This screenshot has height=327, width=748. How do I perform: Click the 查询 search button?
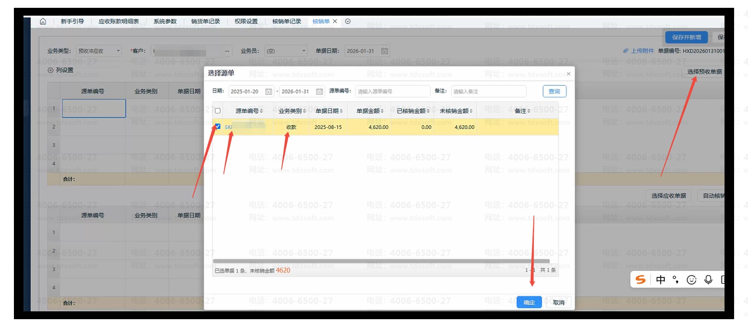[x=554, y=91]
